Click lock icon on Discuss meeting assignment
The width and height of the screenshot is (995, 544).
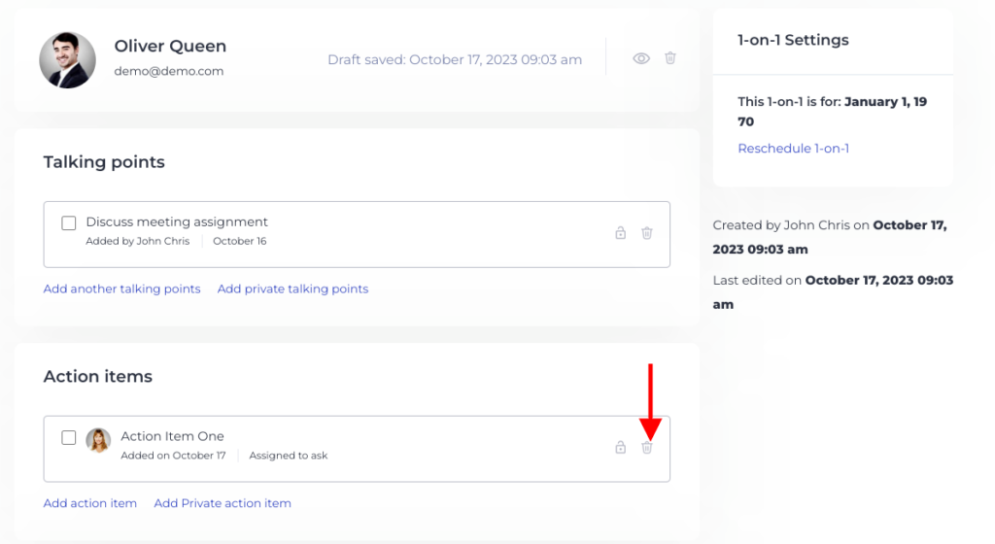click(620, 233)
